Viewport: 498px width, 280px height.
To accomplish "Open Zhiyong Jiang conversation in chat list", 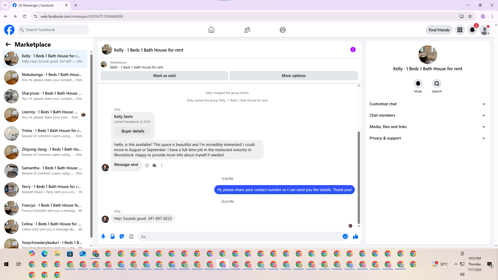I will tap(45, 152).
